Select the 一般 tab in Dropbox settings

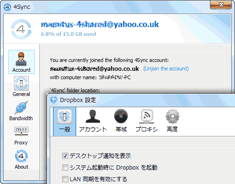tap(65, 122)
